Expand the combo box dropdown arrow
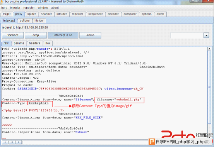This screenshot has height=147, width=214. (207, 35)
